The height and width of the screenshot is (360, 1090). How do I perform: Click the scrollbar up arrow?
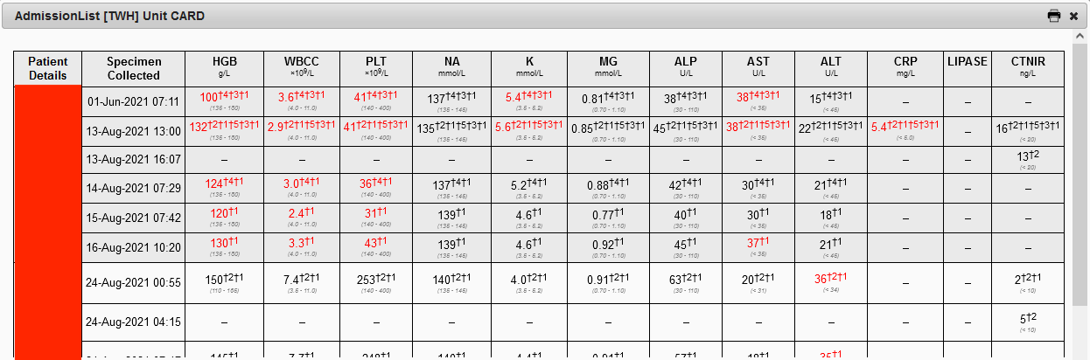pyautogui.click(x=1080, y=37)
